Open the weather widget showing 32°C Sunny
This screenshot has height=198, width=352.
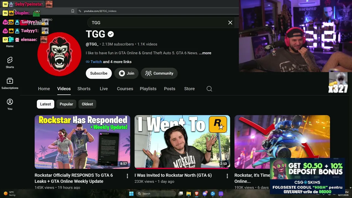coord(9,194)
